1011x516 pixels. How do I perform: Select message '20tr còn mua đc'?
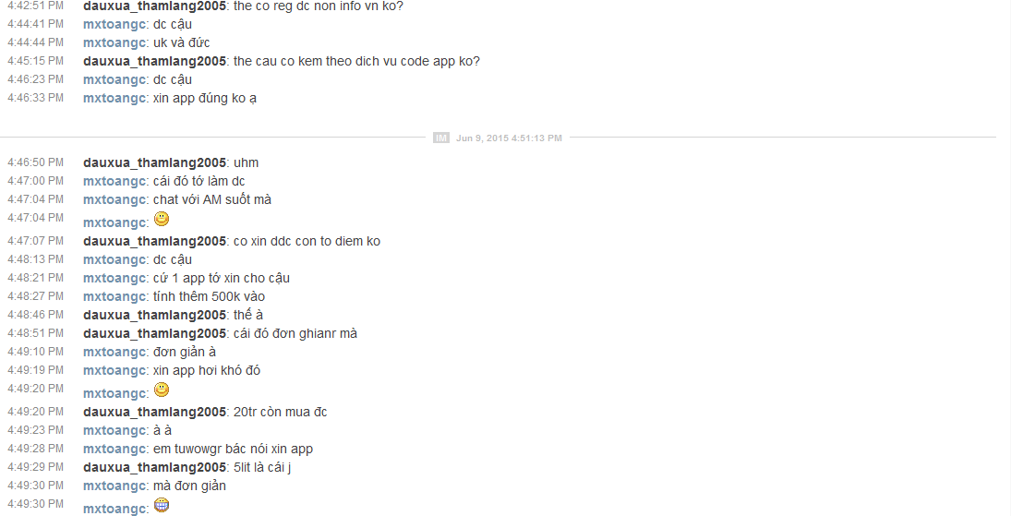(281, 413)
